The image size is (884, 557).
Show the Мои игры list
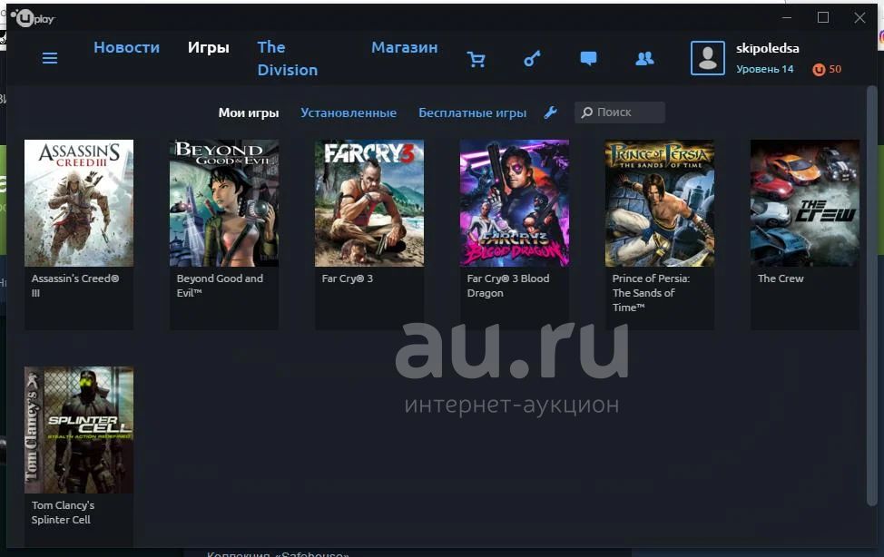point(249,112)
